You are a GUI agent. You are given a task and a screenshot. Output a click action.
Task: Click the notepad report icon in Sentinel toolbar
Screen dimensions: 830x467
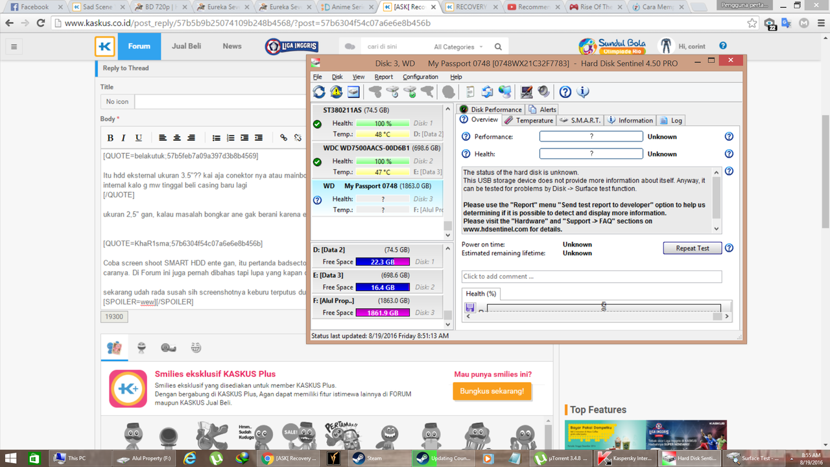point(470,92)
